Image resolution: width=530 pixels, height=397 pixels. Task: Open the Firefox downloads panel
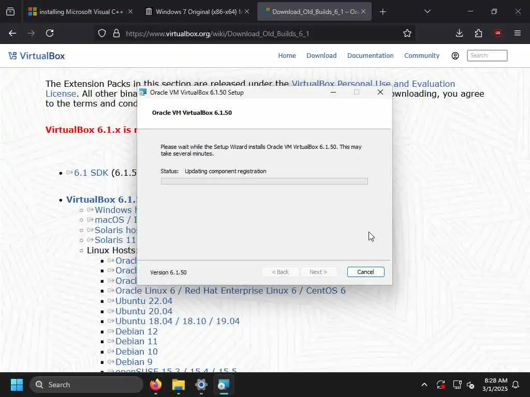[459, 34]
